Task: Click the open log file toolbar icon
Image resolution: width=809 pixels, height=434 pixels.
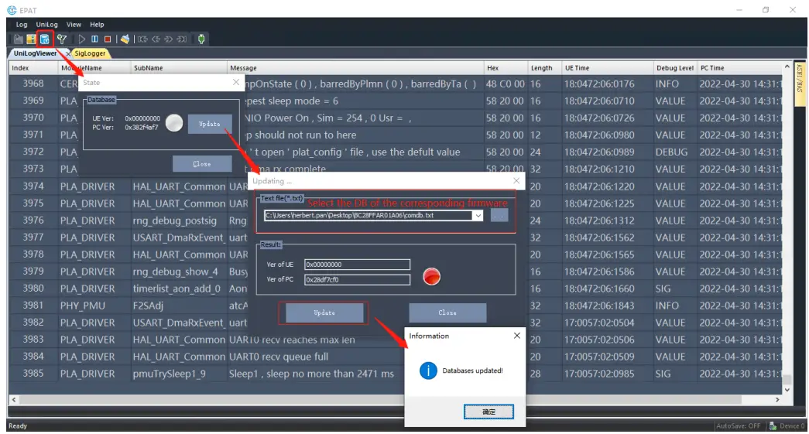Action: (x=18, y=39)
